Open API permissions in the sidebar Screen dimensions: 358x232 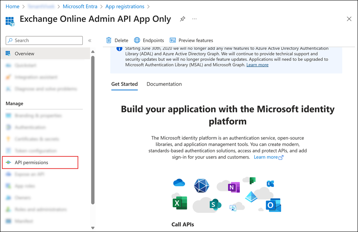tap(40, 162)
